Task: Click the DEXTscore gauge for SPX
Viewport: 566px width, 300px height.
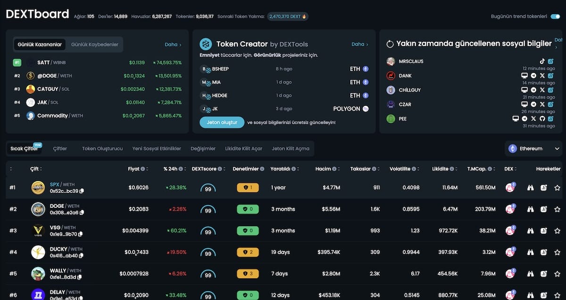Action: [x=208, y=189]
